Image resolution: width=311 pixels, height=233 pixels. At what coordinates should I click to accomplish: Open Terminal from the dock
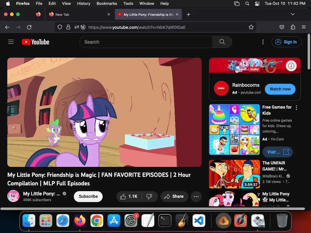[165, 221]
